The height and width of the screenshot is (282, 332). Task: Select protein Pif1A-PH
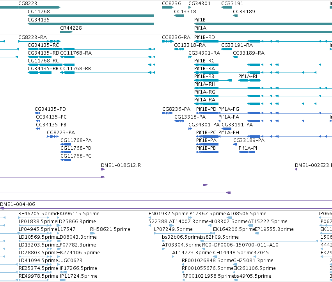coord(229,133)
